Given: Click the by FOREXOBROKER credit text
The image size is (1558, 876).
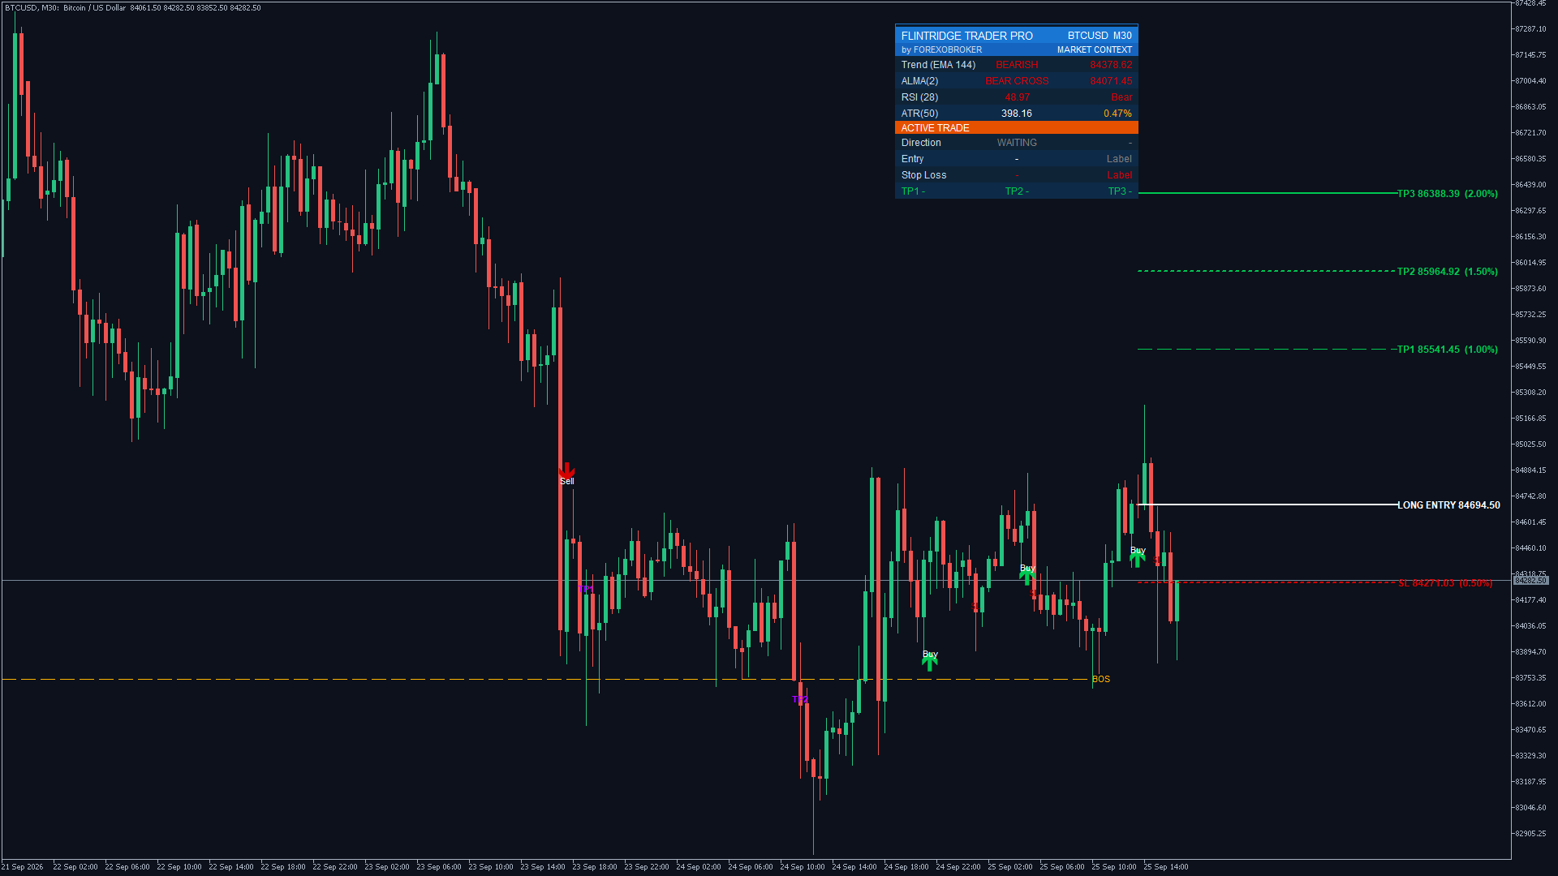Looking at the screenshot, I should coord(942,50).
